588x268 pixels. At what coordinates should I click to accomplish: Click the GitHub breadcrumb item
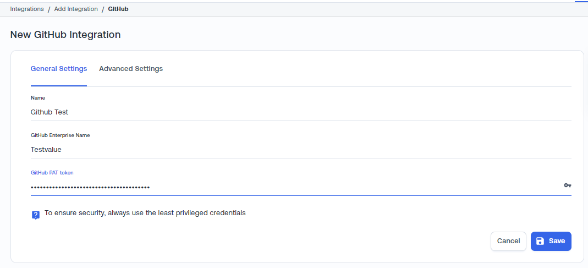(x=118, y=9)
